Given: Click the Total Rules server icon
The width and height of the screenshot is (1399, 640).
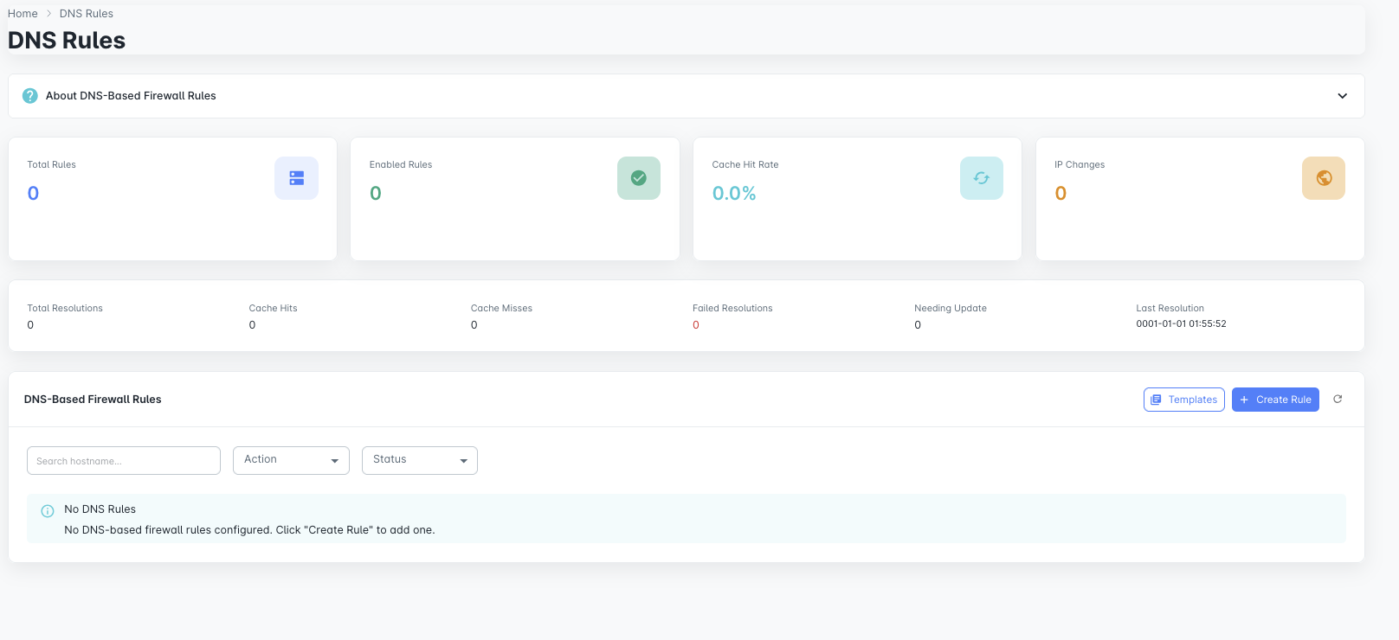Looking at the screenshot, I should [296, 178].
